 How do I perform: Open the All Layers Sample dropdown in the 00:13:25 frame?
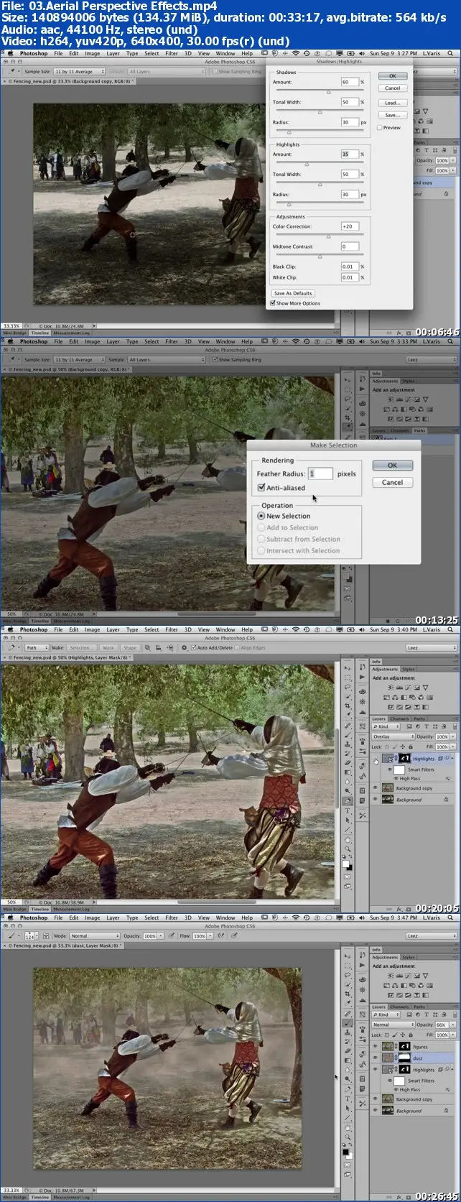pos(166,359)
